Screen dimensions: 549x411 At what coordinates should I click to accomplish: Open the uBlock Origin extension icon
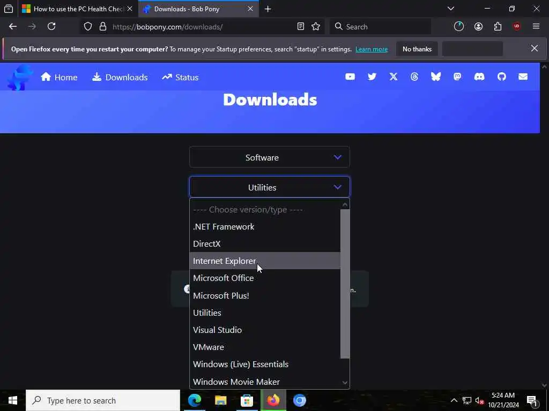click(x=516, y=27)
